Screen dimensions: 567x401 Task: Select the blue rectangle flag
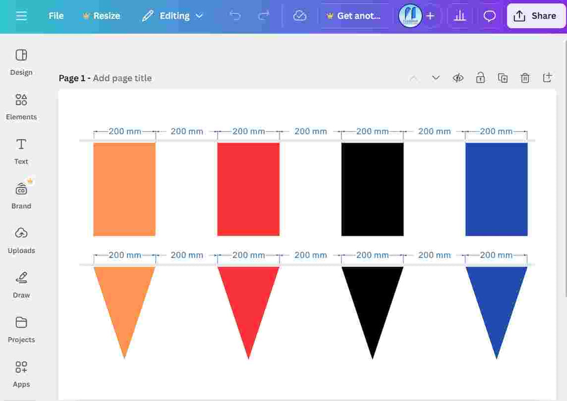(496, 189)
